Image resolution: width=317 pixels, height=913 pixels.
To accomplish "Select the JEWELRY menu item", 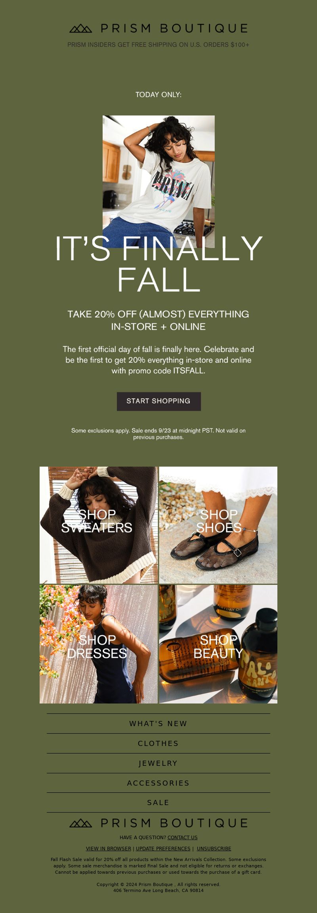I will 158,763.
